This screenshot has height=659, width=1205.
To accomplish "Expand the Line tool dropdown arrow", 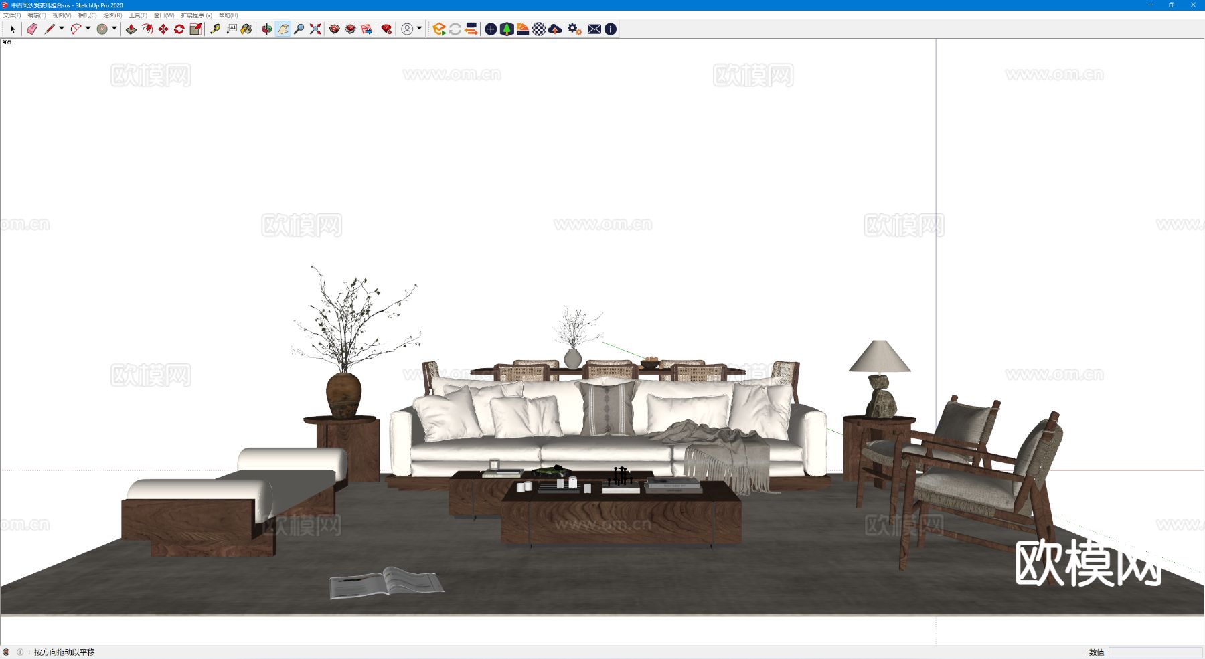I will pos(62,29).
